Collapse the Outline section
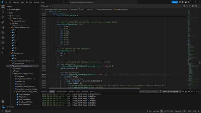This screenshot has width=201, height=113. [8, 13]
